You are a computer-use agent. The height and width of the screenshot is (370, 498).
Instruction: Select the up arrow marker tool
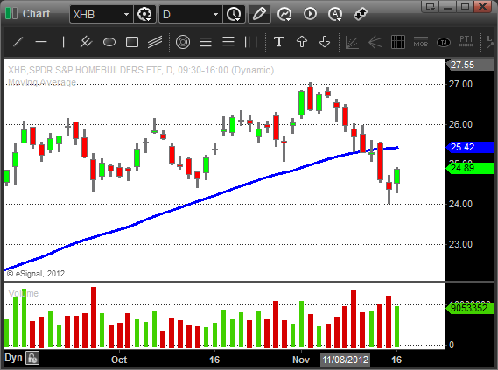[302, 42]
